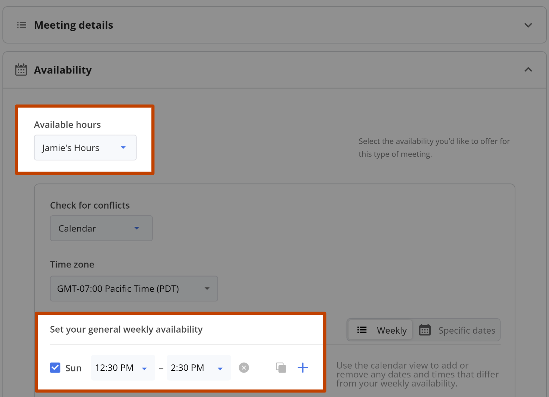Click the Check for conflicts label
This screenshot has height=397, width=549.
tap(90, 206)
